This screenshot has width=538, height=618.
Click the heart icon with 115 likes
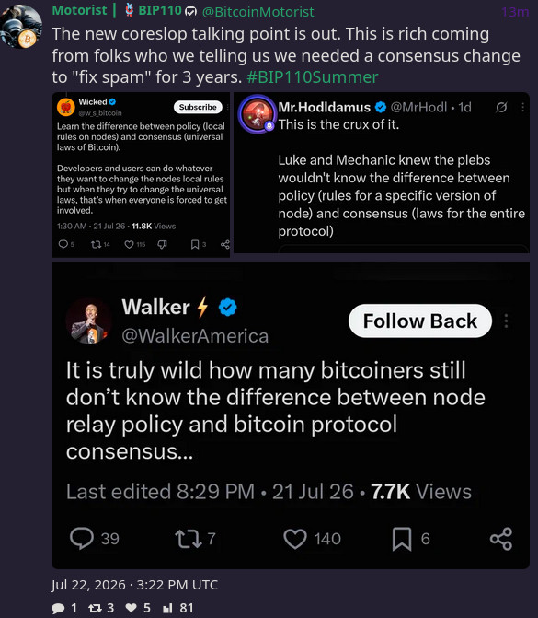coord(129,245)
